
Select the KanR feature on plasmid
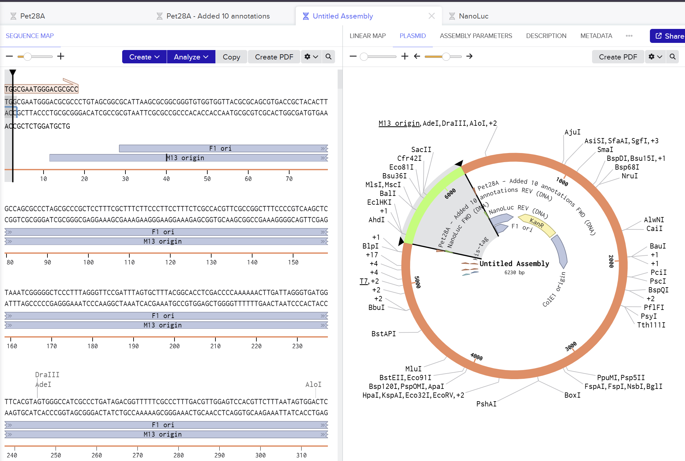click(x=536, y=225)
